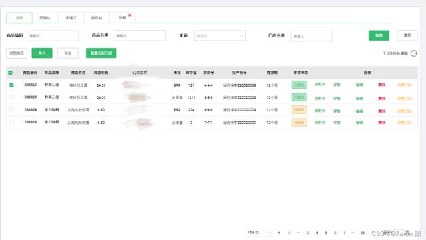Viewport: 426px width, 240px height.
Task: Go to page 3 in the pagination
Action: [308, 233]
